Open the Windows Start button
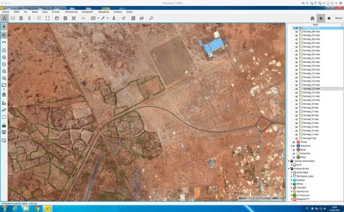Screen dimensions: 344x212 tap(4, 209)
